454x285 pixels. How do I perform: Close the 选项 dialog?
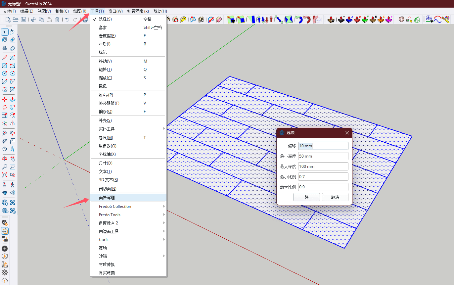347,133
